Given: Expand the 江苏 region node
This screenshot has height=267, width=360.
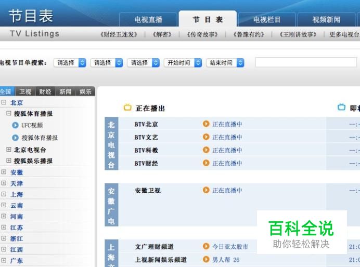Looking at the screenshot, I should click(x=4, y=227).
